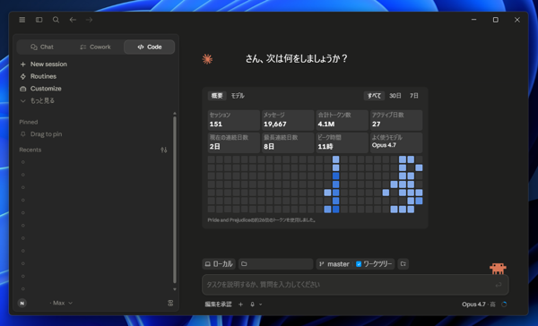Select the すべて time range
The width and height of the screenshot is (538, 326).
tap(374, 96)
